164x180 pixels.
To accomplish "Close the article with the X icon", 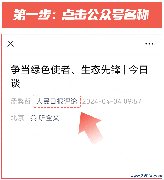I will point(11,44).
